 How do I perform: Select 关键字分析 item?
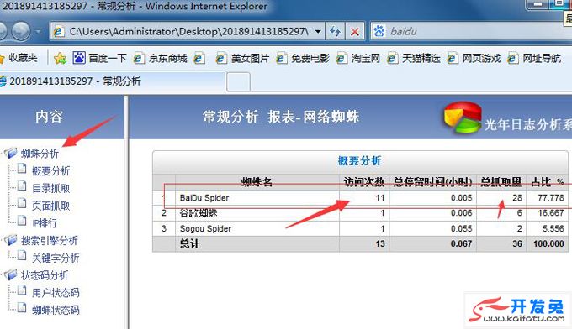(x=56, y=258)
